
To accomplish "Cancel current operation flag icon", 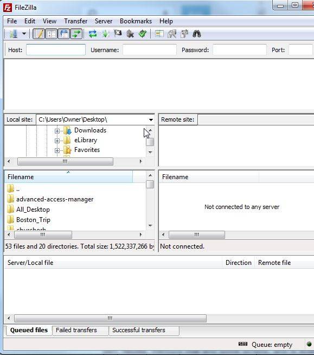I will pyautogui.click(x=118, y=34).
